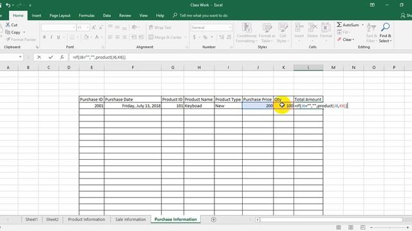The height and width of the screenshot is (231, 412).
Task: Confirm formula with the checkmark button
Action: [x=50, y=57]
